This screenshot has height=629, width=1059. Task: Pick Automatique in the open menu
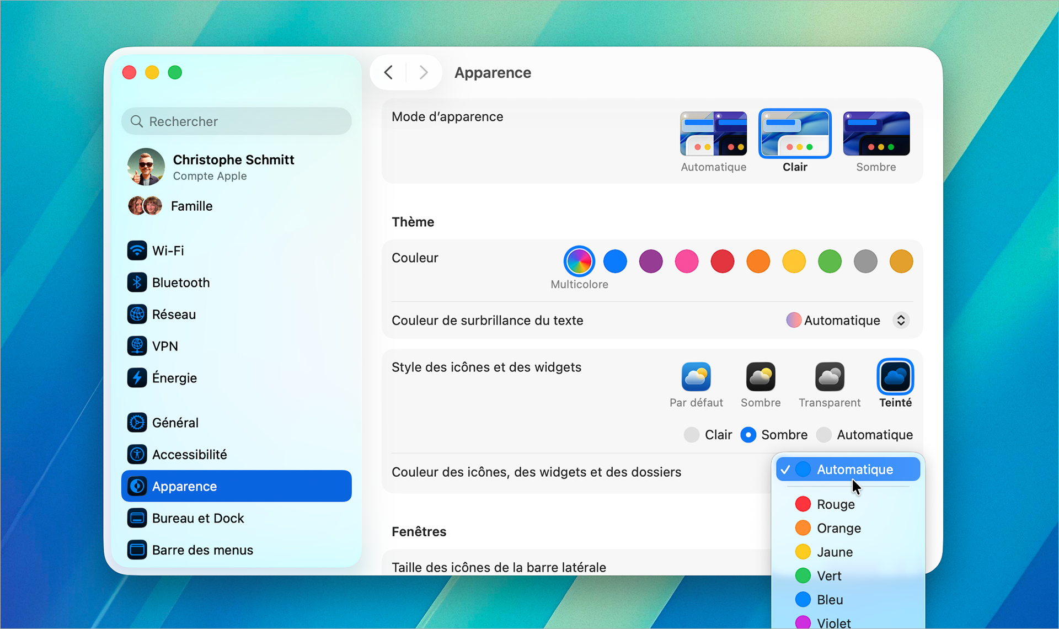854,470
